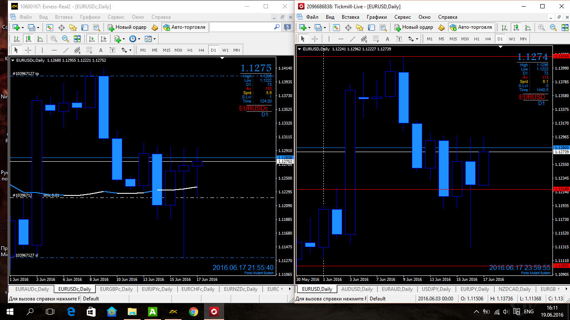Enable crosshair cursor in Exness window
This screenshot has width=570, height=320.
click(28, 50)
